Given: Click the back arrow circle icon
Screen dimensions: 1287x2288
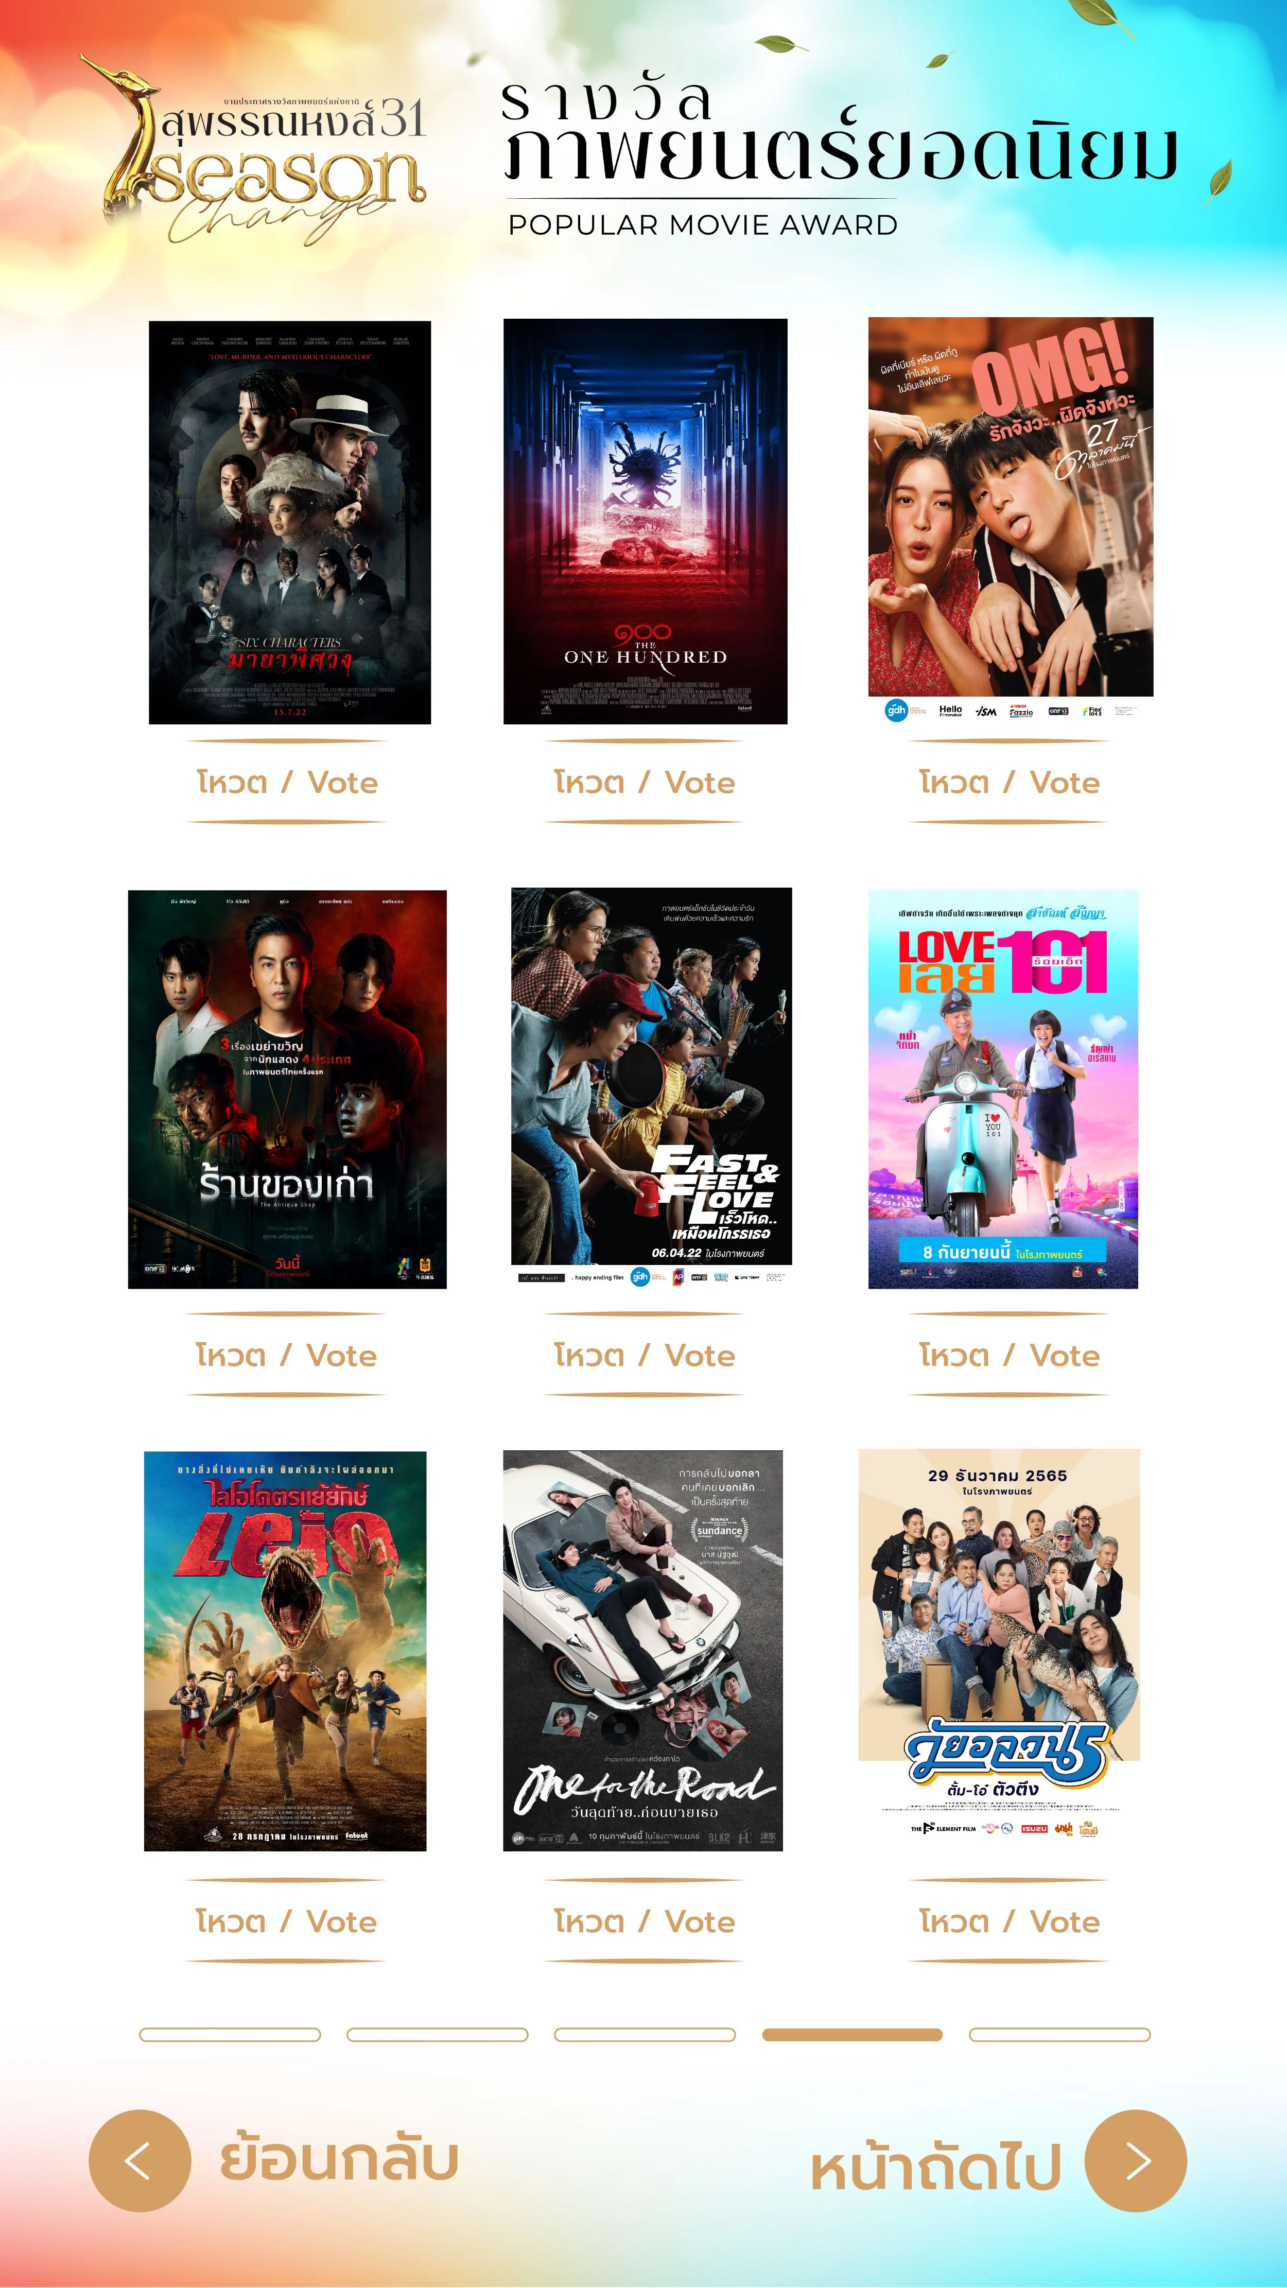Looking at the screenshot, I should pyautogui.click(x=140, y=2160).
